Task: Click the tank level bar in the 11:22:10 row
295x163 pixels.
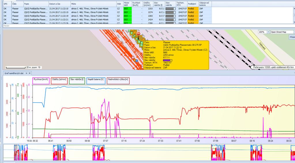Action: pos(170,9)
